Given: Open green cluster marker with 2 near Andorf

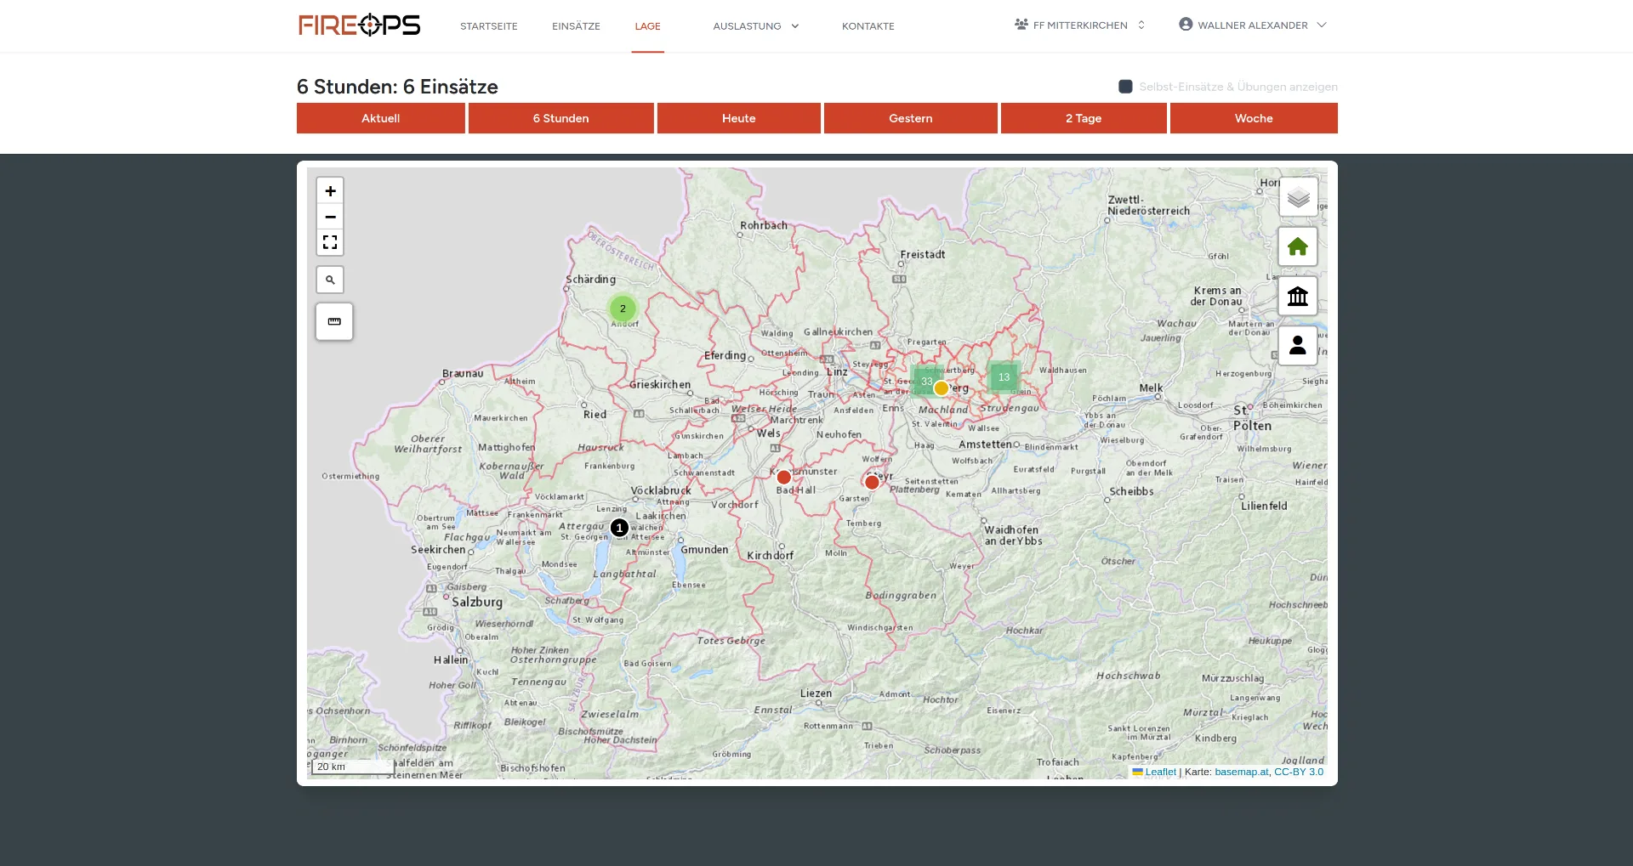Looking at the screenshot, I should (623, 308).
